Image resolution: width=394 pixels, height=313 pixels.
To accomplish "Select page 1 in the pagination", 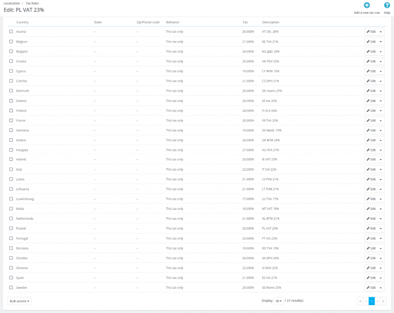I will click(371, 301).
